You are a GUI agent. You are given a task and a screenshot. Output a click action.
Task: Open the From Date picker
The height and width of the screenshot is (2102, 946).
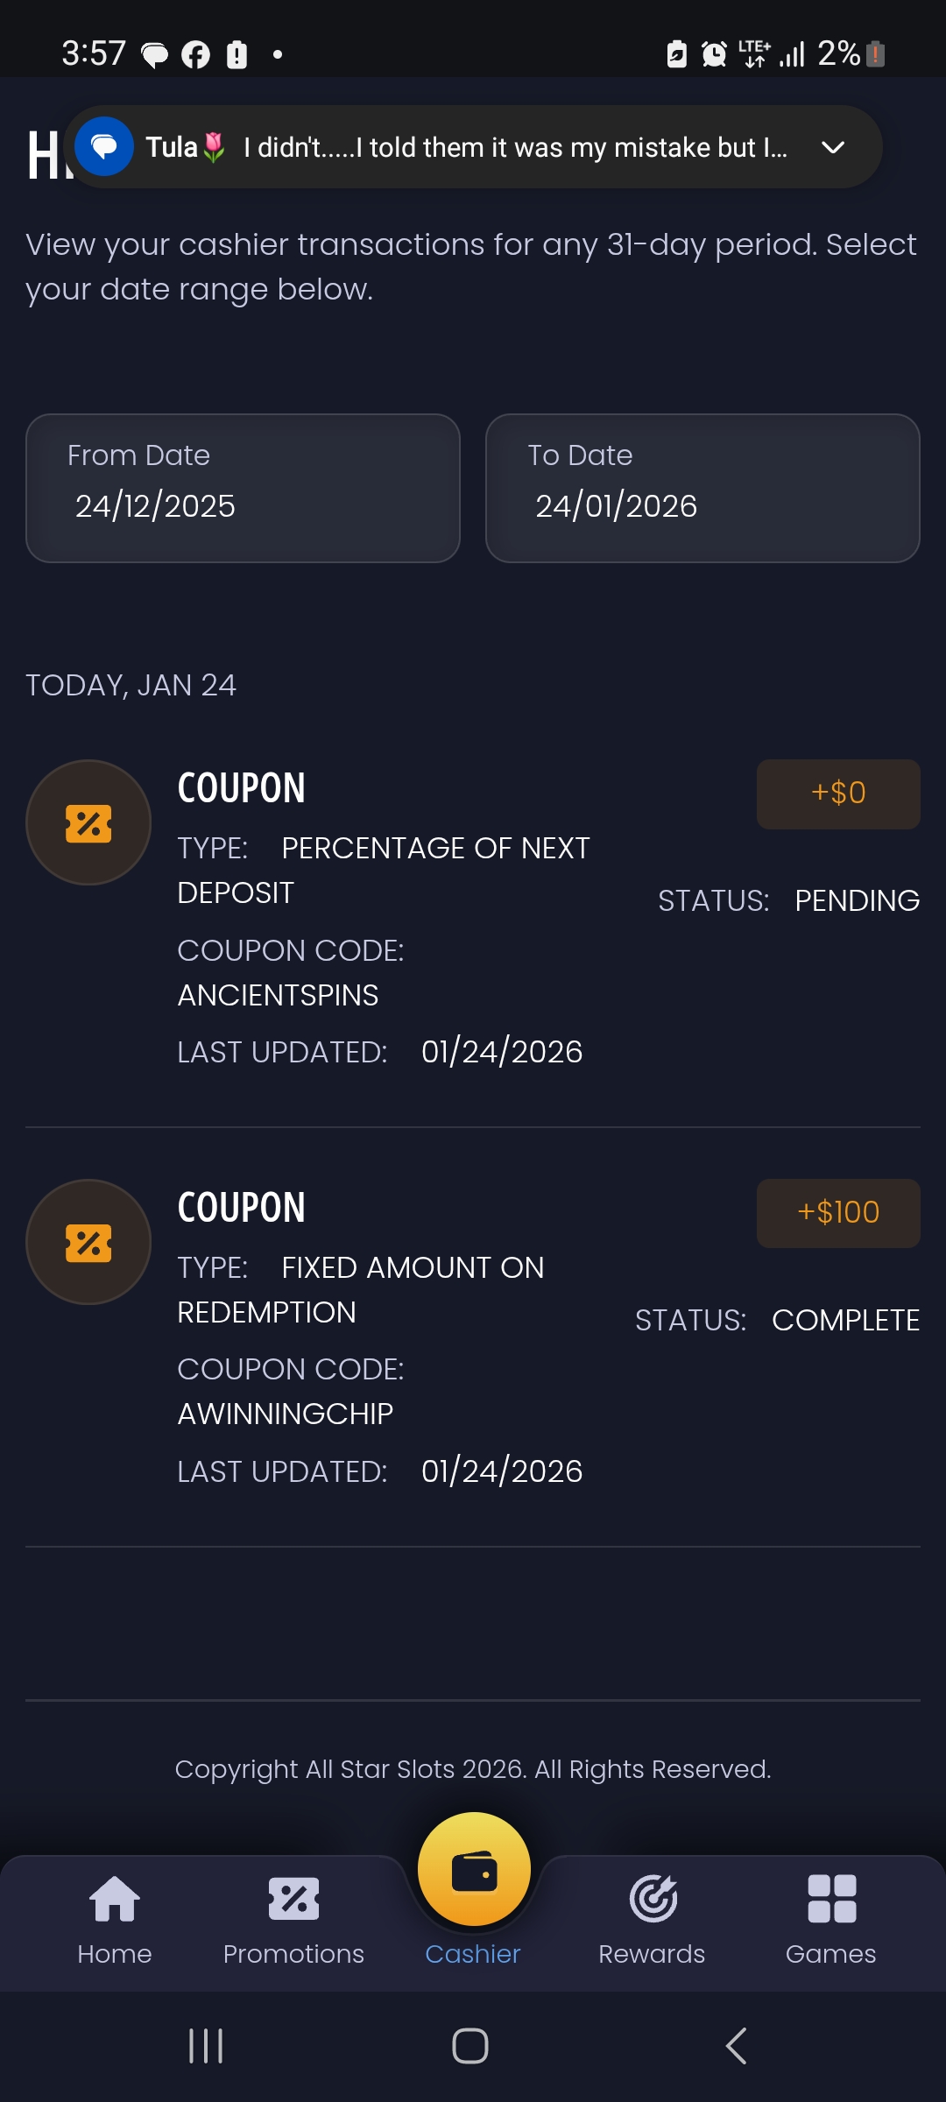point(243,488)
